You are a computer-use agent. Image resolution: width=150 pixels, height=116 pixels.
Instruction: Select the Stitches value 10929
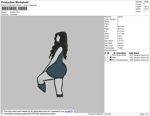(146, 2)
